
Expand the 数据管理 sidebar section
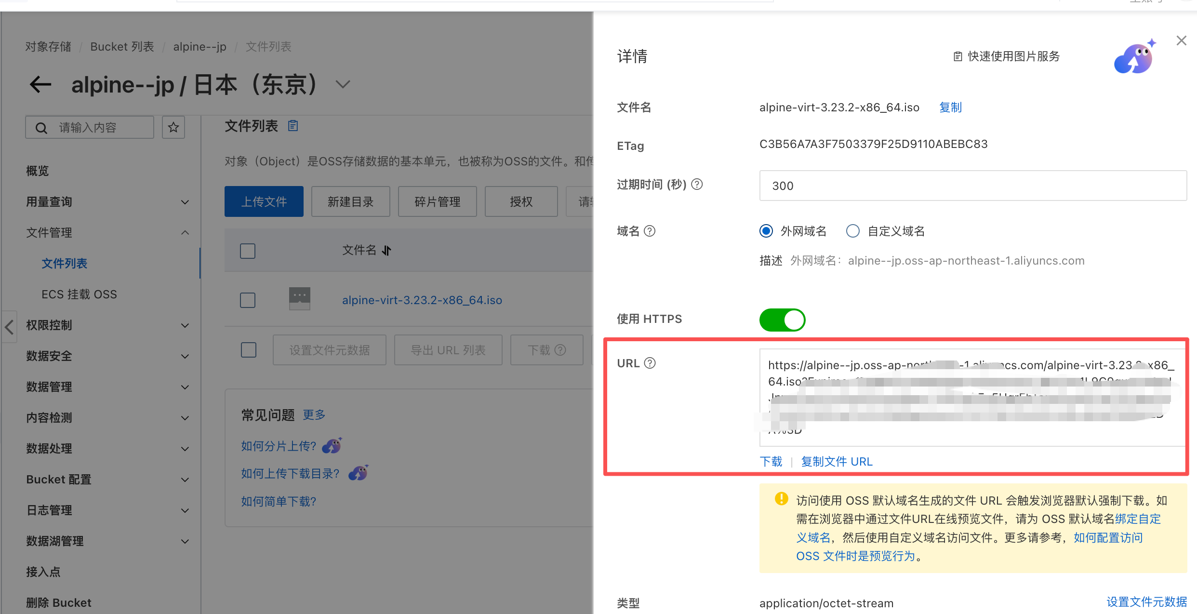tap(185, 387)
